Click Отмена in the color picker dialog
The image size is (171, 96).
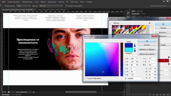tap(147, 45)
